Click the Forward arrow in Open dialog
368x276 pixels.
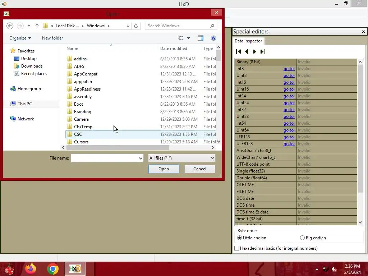pyautogui.click(x=20, y=26)
